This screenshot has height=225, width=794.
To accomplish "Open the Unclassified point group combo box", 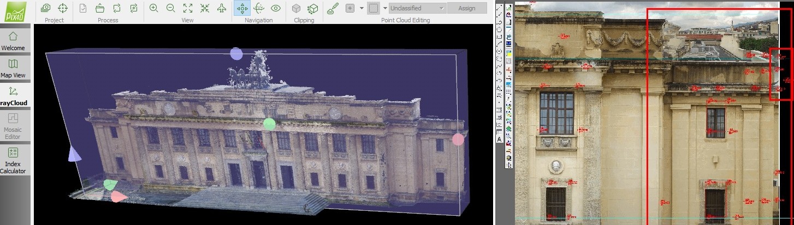I will coord(418,8).
